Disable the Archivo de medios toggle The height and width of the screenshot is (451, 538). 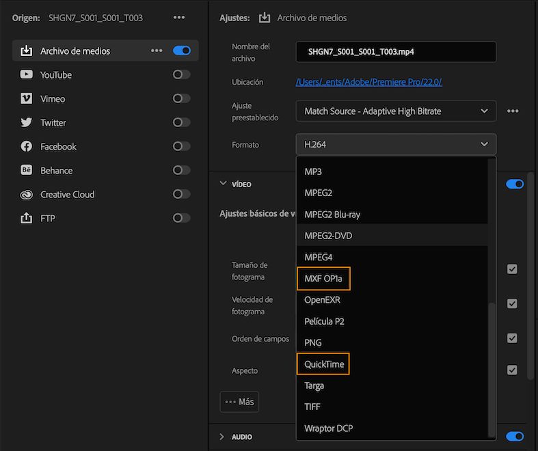click(182, 51)
